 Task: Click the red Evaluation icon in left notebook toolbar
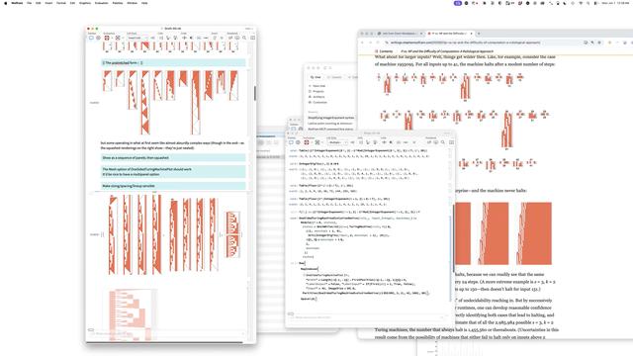pos(107,38)
